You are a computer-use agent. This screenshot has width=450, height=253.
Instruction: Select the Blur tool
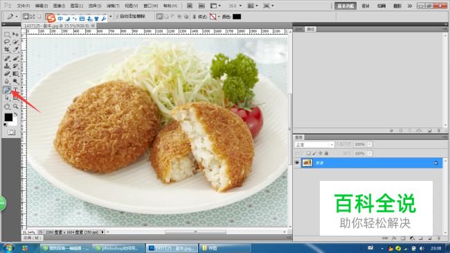coord(7,81)
